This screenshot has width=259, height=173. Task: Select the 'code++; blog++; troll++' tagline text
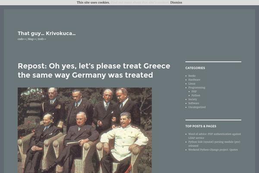click(x=32, y=39)
